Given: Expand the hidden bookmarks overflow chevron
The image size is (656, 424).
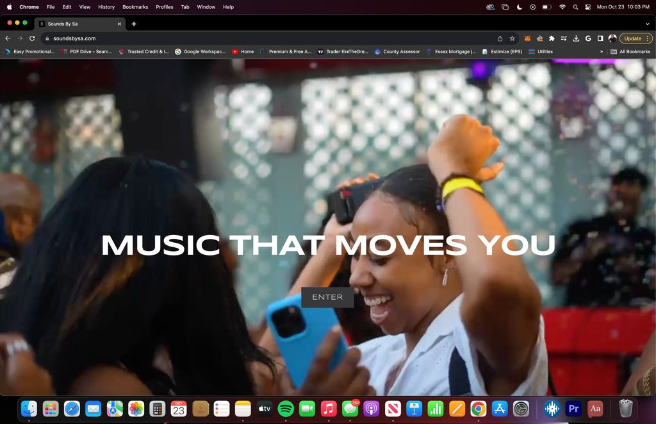Looking at the screenshot, I should [x=601, y=51].
